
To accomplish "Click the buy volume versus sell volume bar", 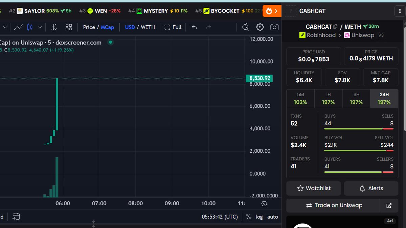I will click(359, 150).
